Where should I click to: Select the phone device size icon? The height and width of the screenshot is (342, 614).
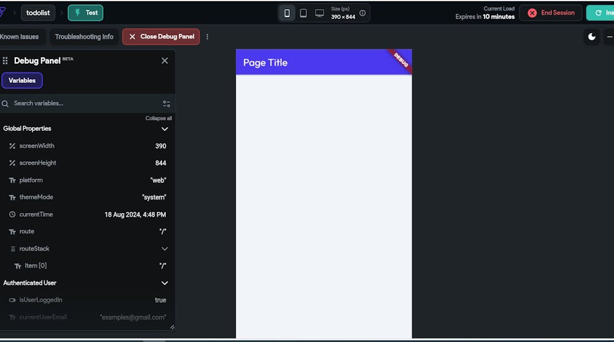point(287,13)
